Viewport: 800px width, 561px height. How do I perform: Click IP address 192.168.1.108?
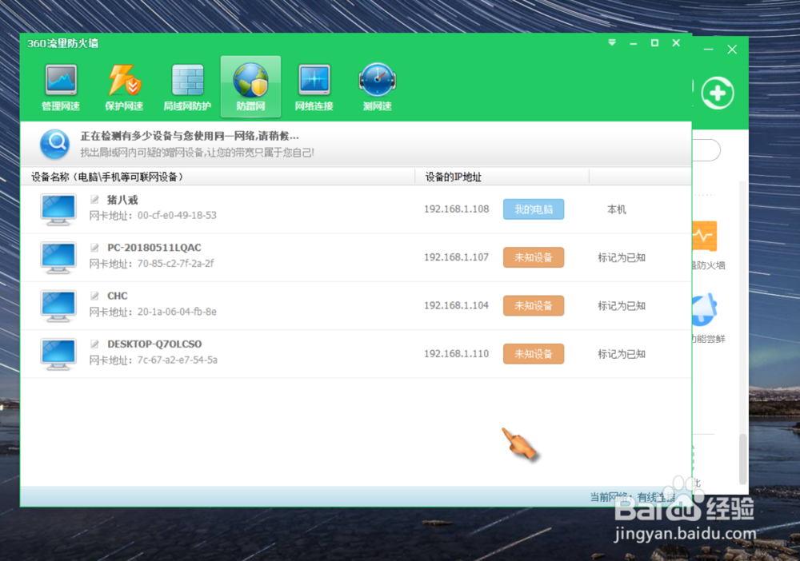(456, 209)
